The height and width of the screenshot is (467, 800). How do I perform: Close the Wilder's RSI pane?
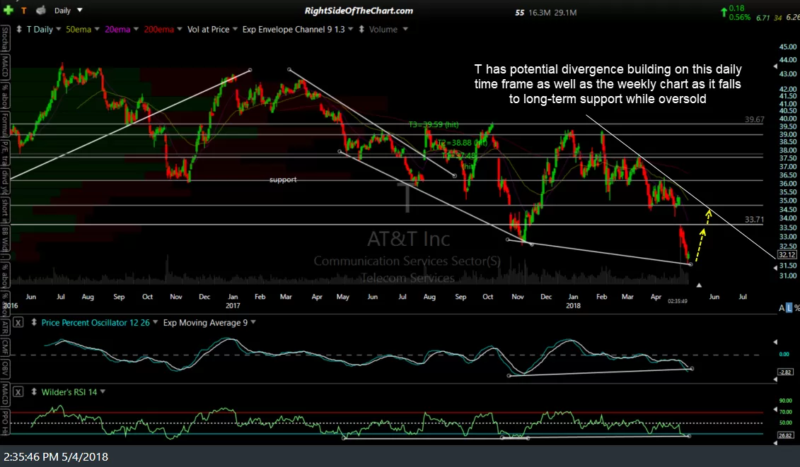point(18,392)
